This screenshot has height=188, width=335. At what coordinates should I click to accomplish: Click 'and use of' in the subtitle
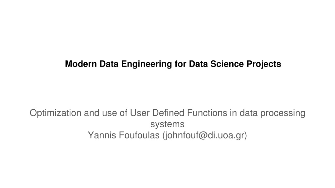coord(106,113)
